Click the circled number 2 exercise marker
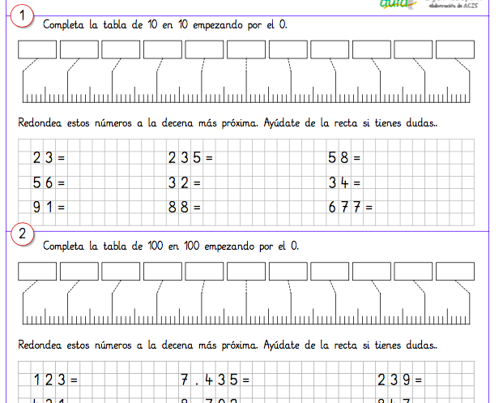The image size is (503, 403). click(x=23, y=236)
